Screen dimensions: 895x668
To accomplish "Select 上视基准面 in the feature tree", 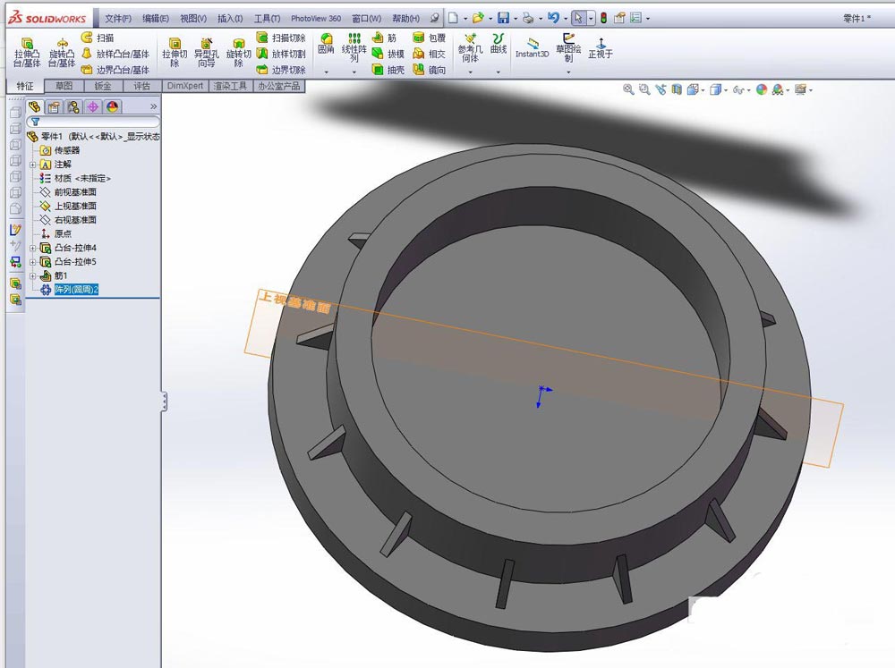I will (74, 206).
